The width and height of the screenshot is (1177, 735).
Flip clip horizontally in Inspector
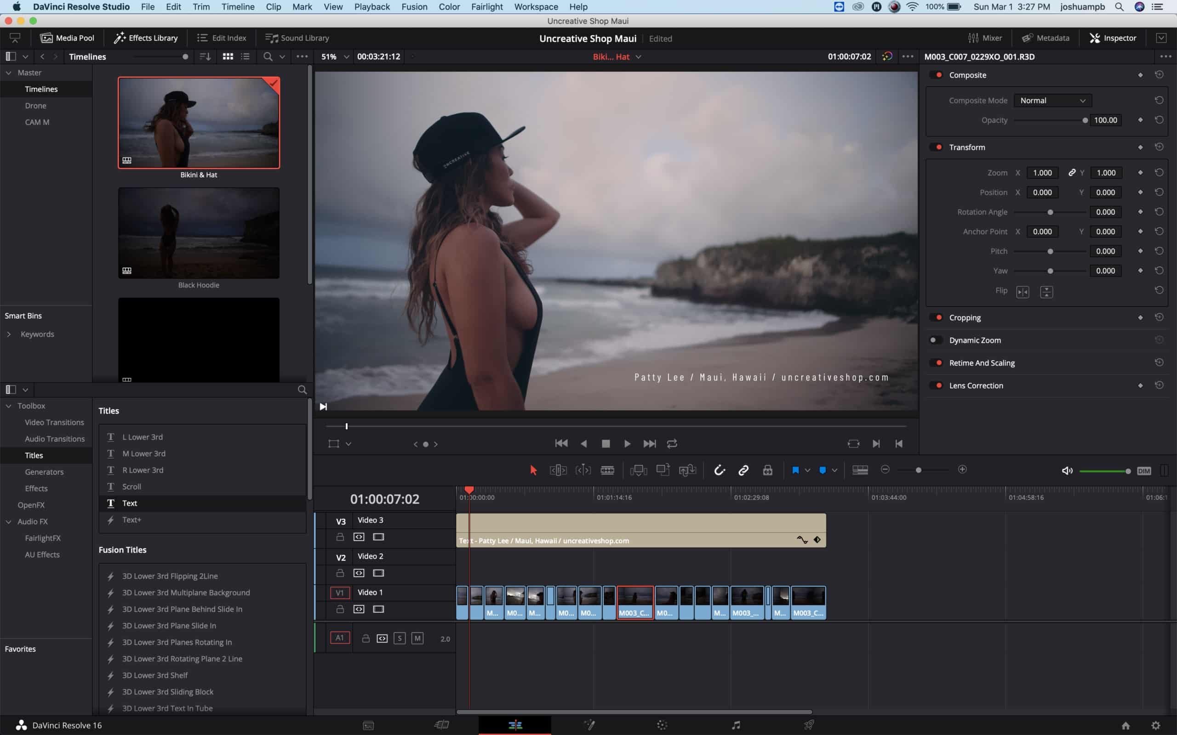pos(1023,292)
